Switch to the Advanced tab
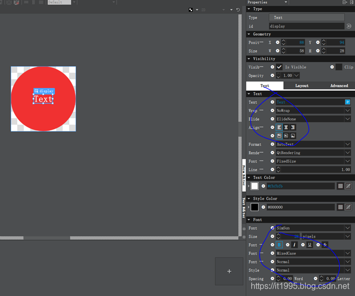 coord(339,85)
